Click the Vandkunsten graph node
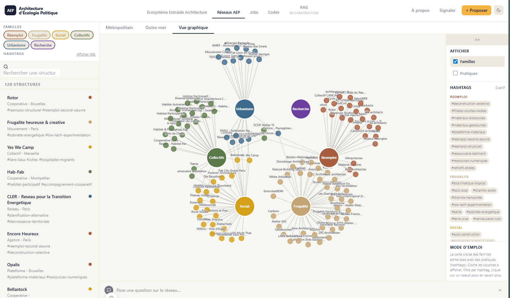510x298 pixels. [284, 234]
